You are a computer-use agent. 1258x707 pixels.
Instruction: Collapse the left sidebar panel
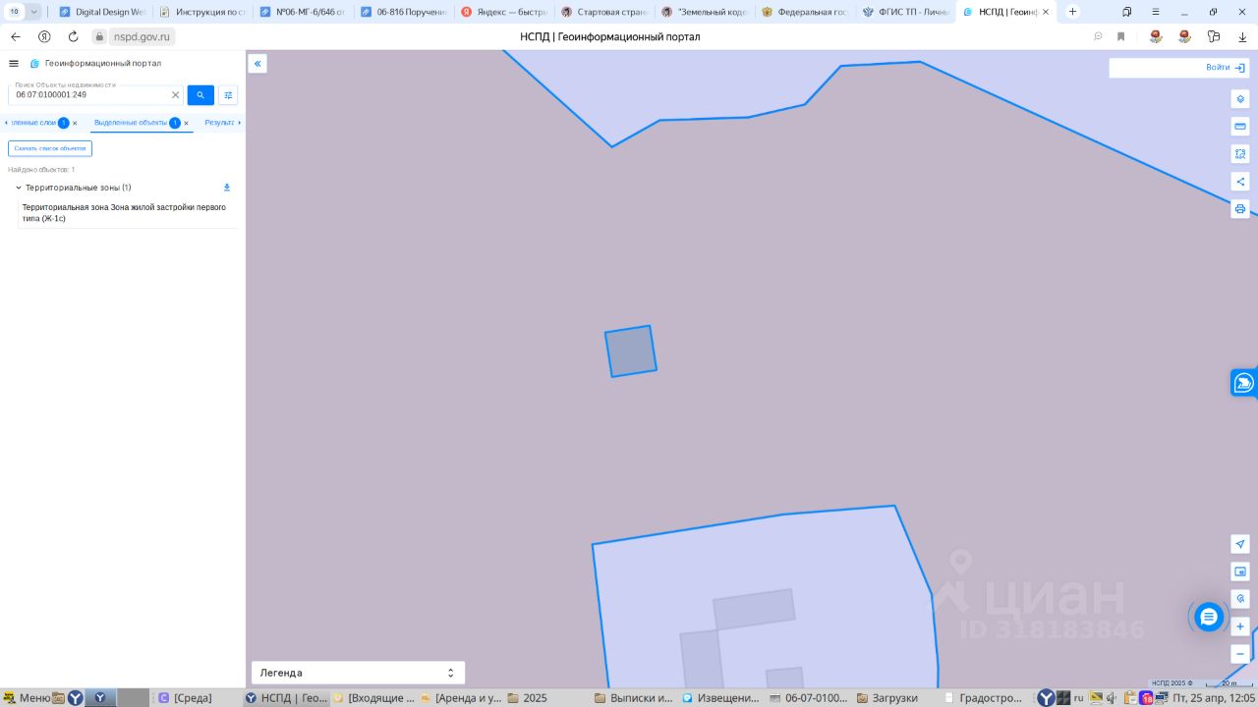(257, 64)
